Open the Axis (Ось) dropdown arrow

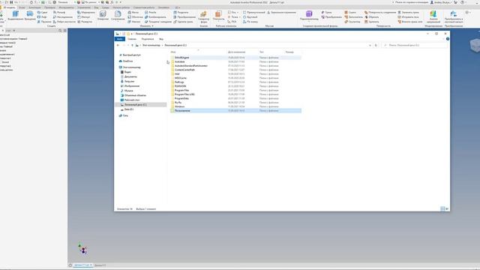238,13
